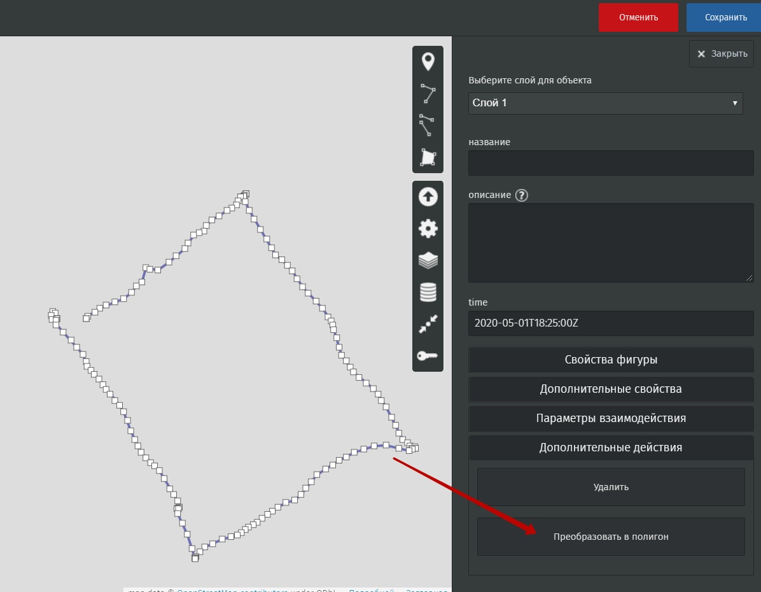
Task: Expand Дополнительные свойства section
Action: pos(611,389)
